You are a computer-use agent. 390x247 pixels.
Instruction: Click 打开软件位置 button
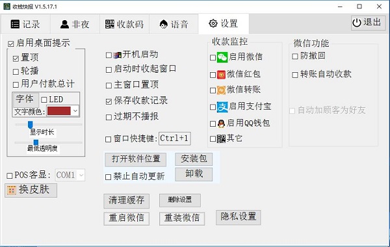(136, 159)
